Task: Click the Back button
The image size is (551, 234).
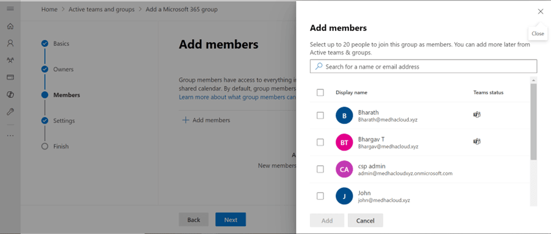Action: pos(193,219)
